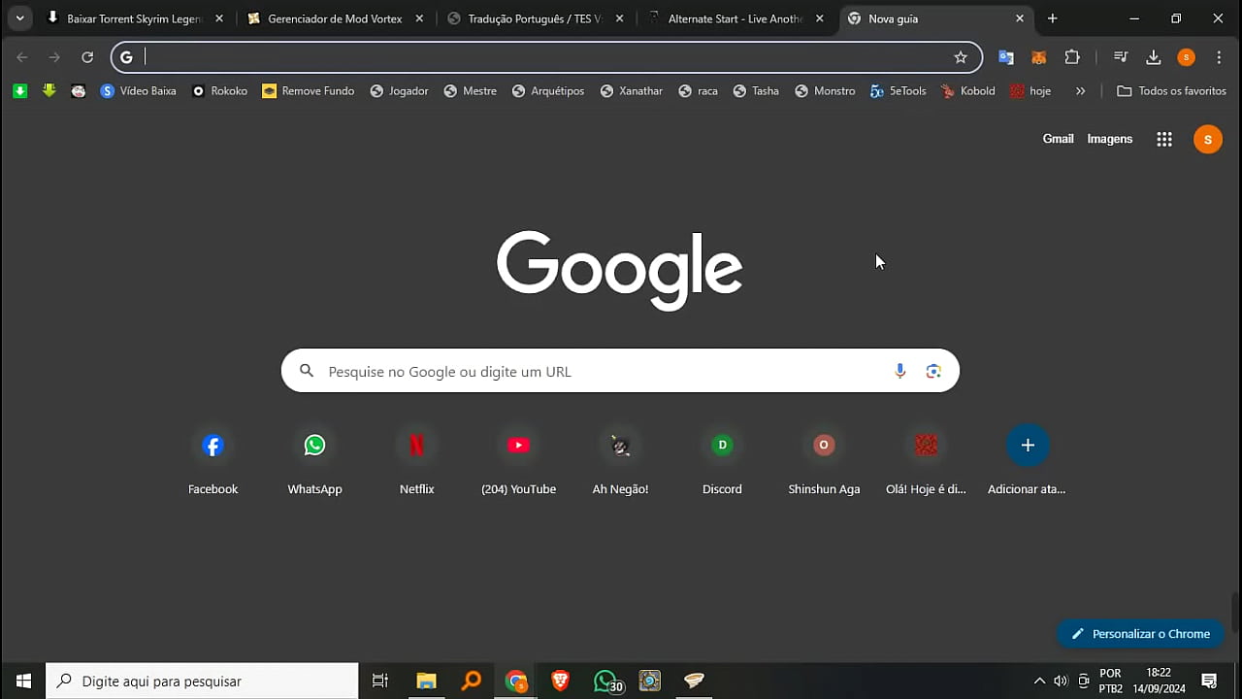This screenshot has height=699, width=1242.
Task: Open the Google Translate extension icon
Action: [1006, 57]
